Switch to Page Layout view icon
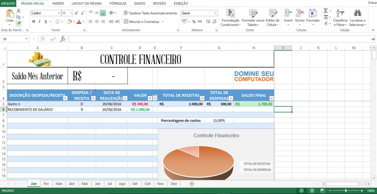The height and width of the screenshot is (194, 377). [x=312, y=191]
